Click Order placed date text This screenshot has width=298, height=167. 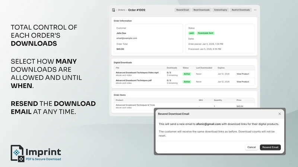[206, 44]
